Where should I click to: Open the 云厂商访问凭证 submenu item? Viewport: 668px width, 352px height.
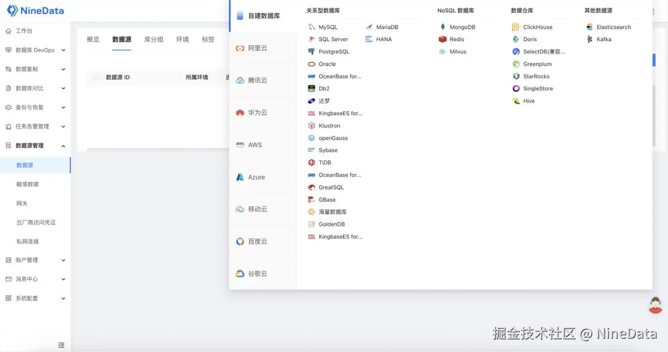tap(35, 222)
